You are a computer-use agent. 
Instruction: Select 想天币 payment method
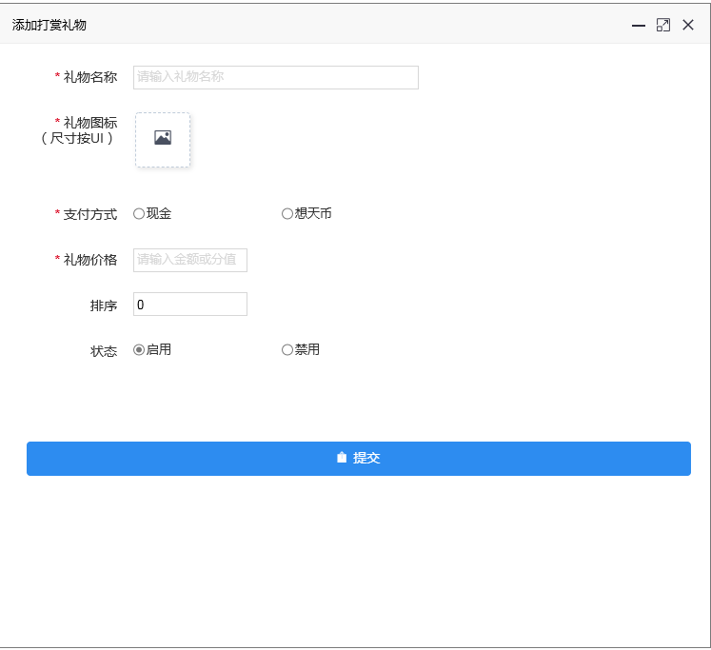click(287, 213)
